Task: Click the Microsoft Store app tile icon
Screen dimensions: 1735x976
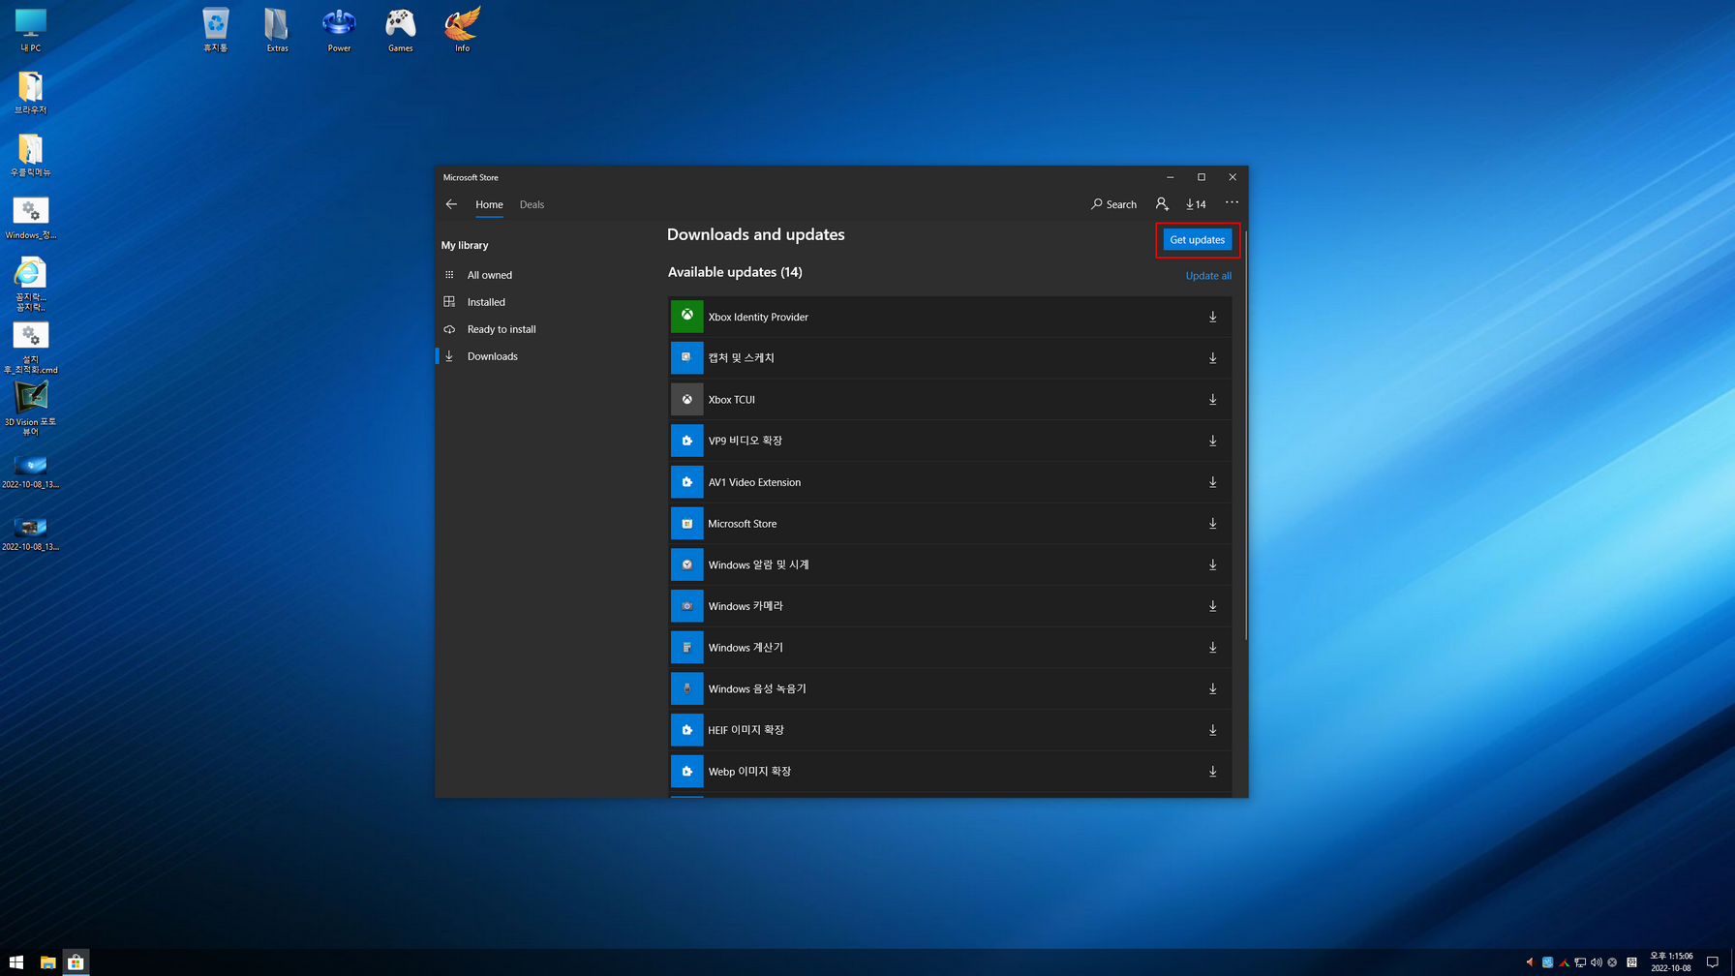Action: [686, 523]
